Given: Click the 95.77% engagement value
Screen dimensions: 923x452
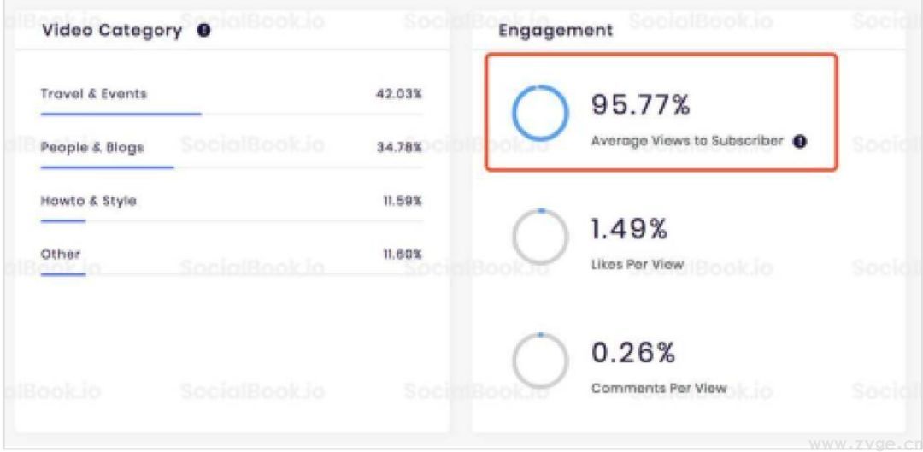Looking at the screenshot, I should 641,106.
